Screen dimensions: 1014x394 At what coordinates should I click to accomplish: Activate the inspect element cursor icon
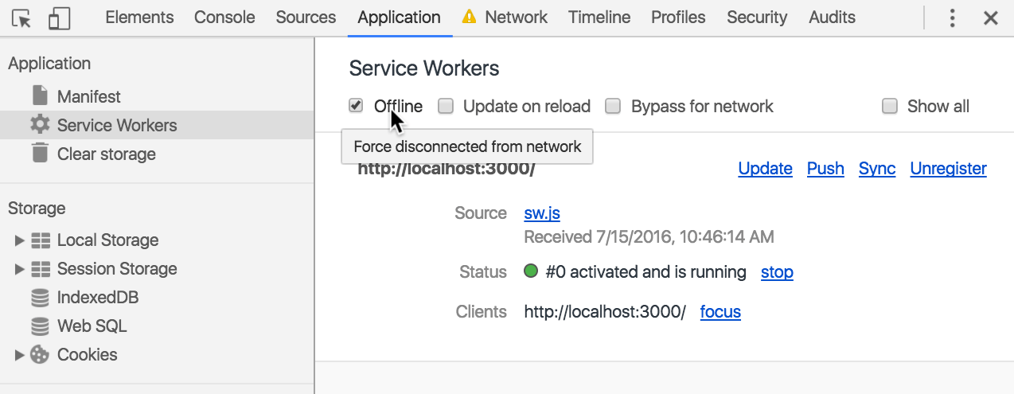click(x=22, y=18)
